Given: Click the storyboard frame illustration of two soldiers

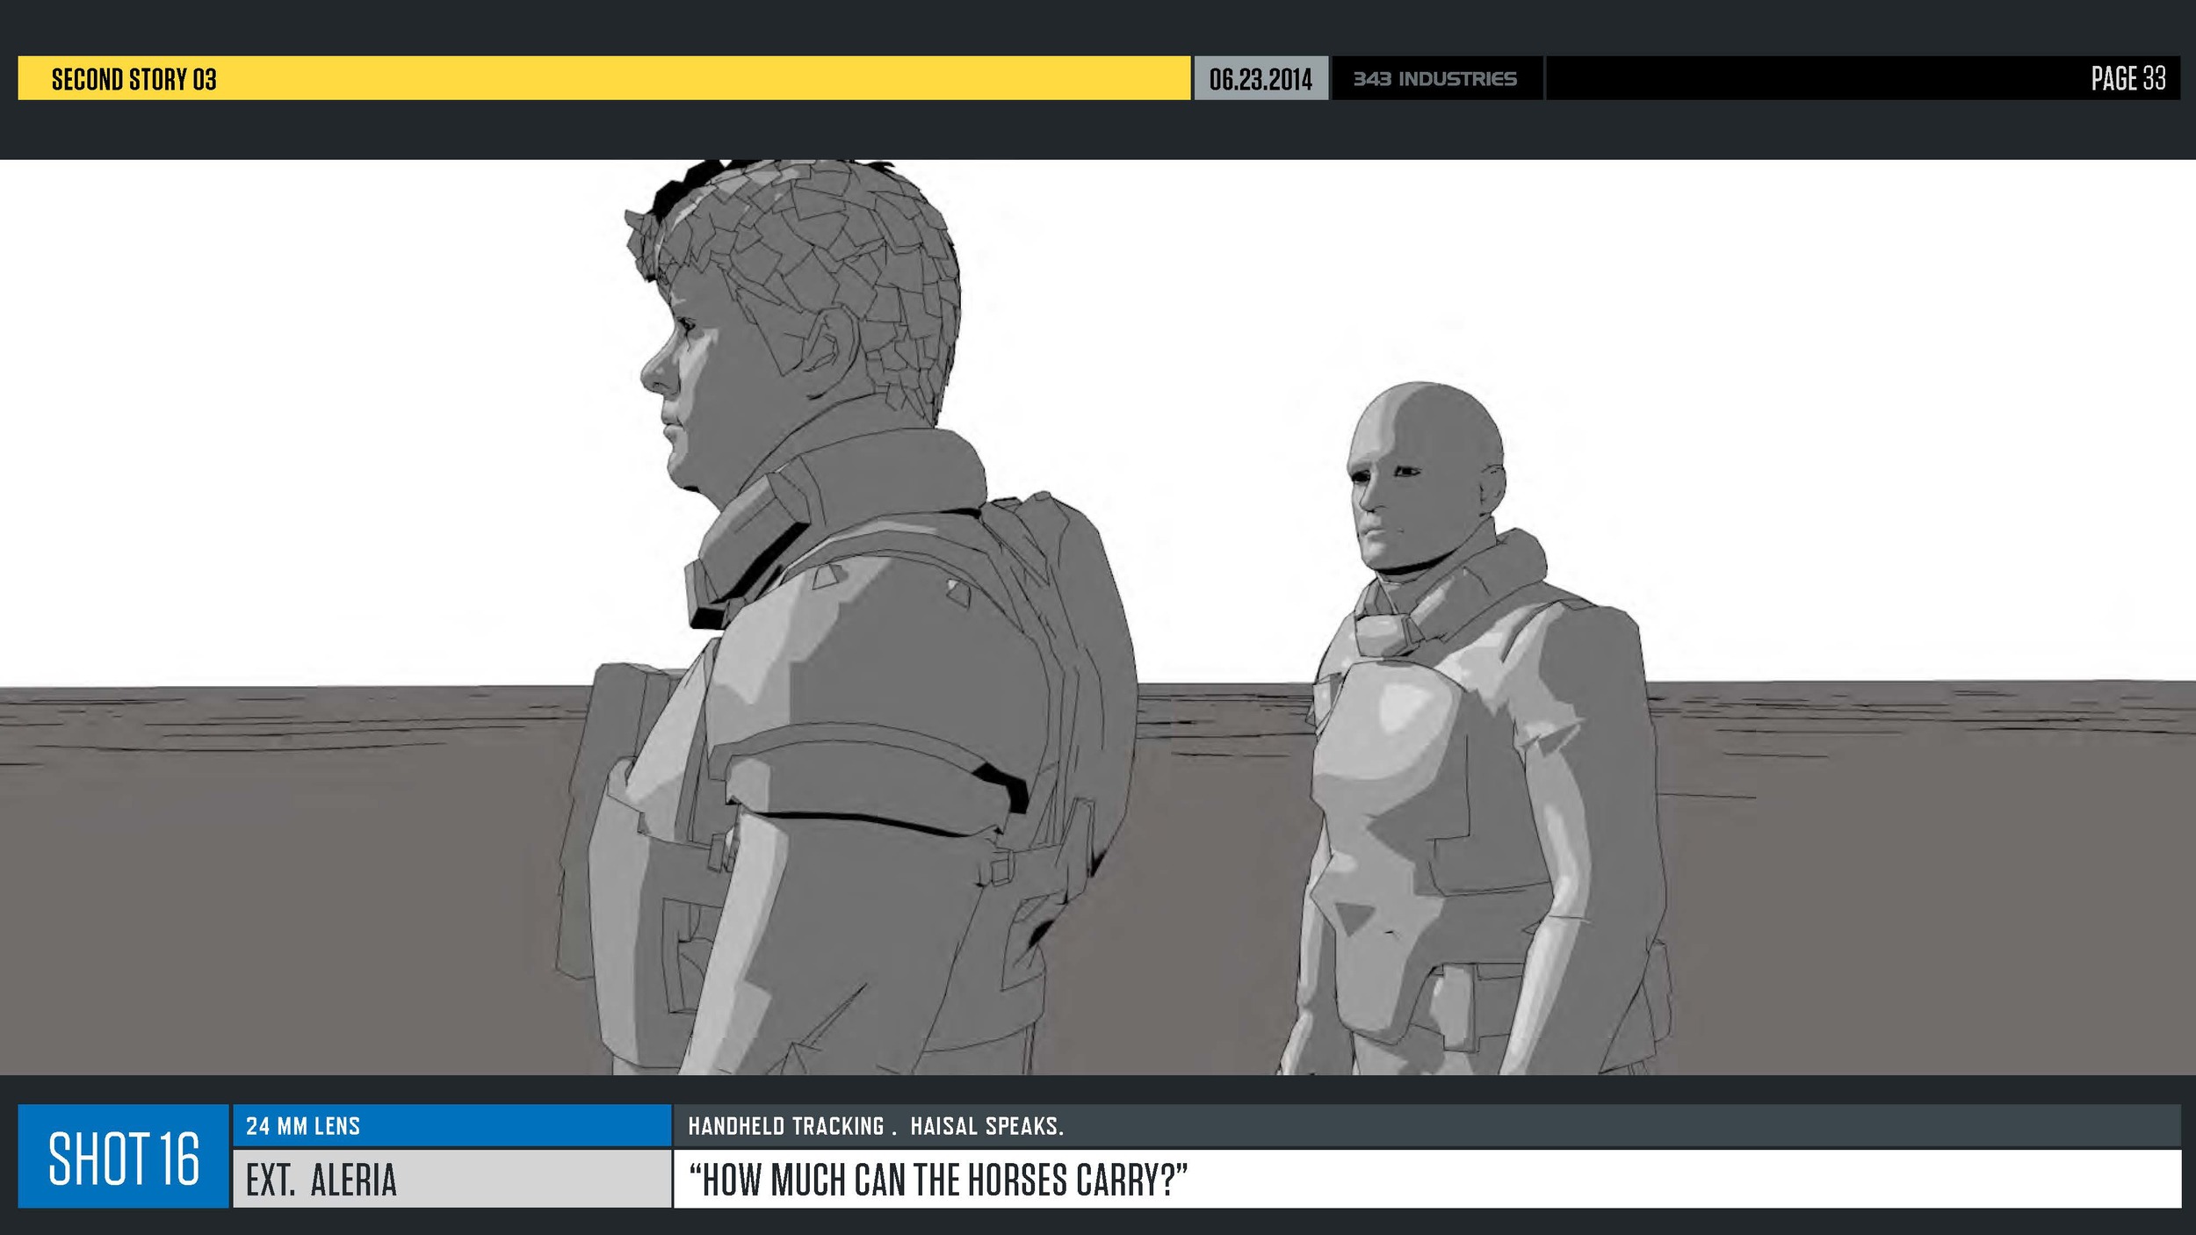Looking at the screenshot, I should 1098,617.
